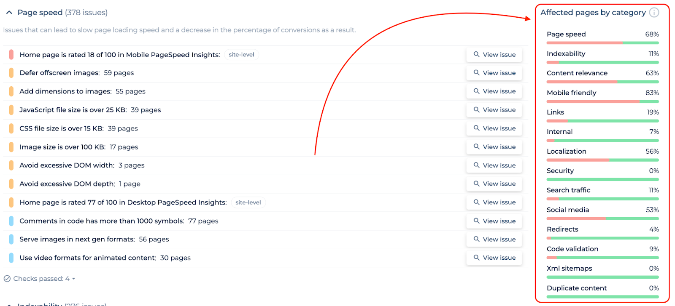The image size is (675, 306).
Task: View issue for Use video formats for animated content
Action: pyautogui.click(x=494, y=258)
